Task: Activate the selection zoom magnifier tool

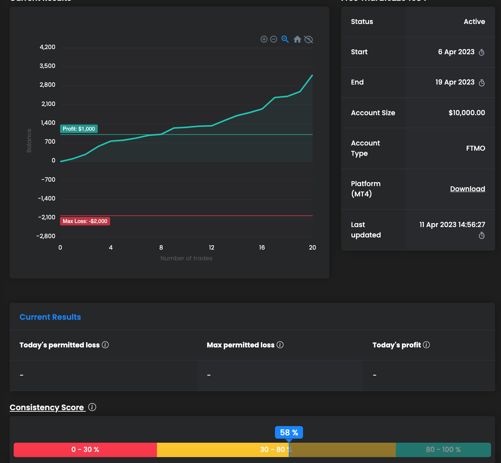Action: pos(285,39)
